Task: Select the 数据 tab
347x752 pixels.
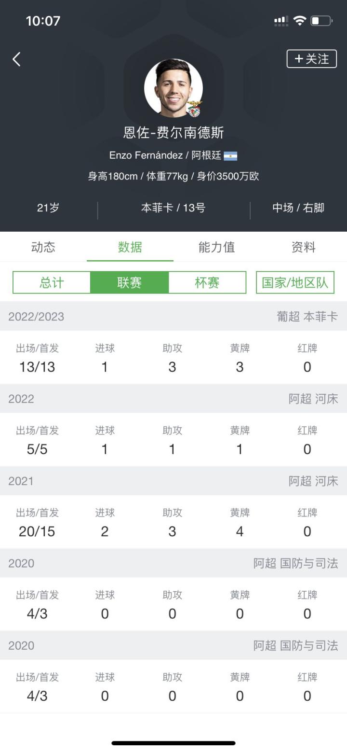Action: point(130,247)
